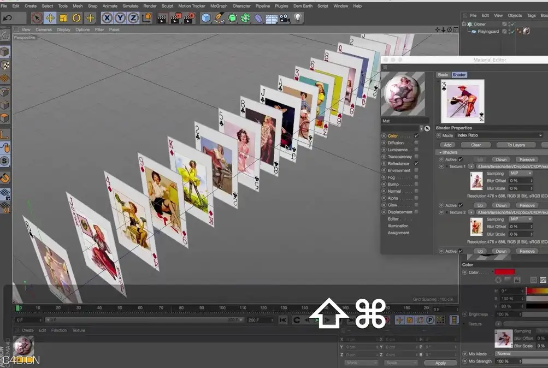The height and width of the screenshot is (368, 548).
Task: Add a Light with the bulb icon
Action: coord(298,18)
